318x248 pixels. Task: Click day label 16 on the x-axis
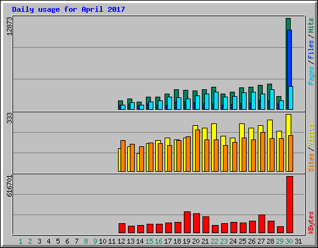click(x=158, y=241)
